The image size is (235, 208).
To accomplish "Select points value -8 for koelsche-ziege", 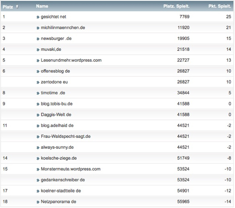I will 229,158.
